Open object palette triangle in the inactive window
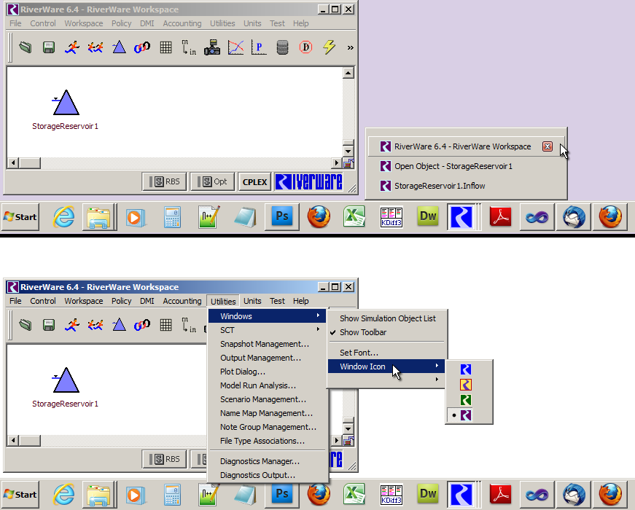The image size is (635, 510). (x=119, y=47)
